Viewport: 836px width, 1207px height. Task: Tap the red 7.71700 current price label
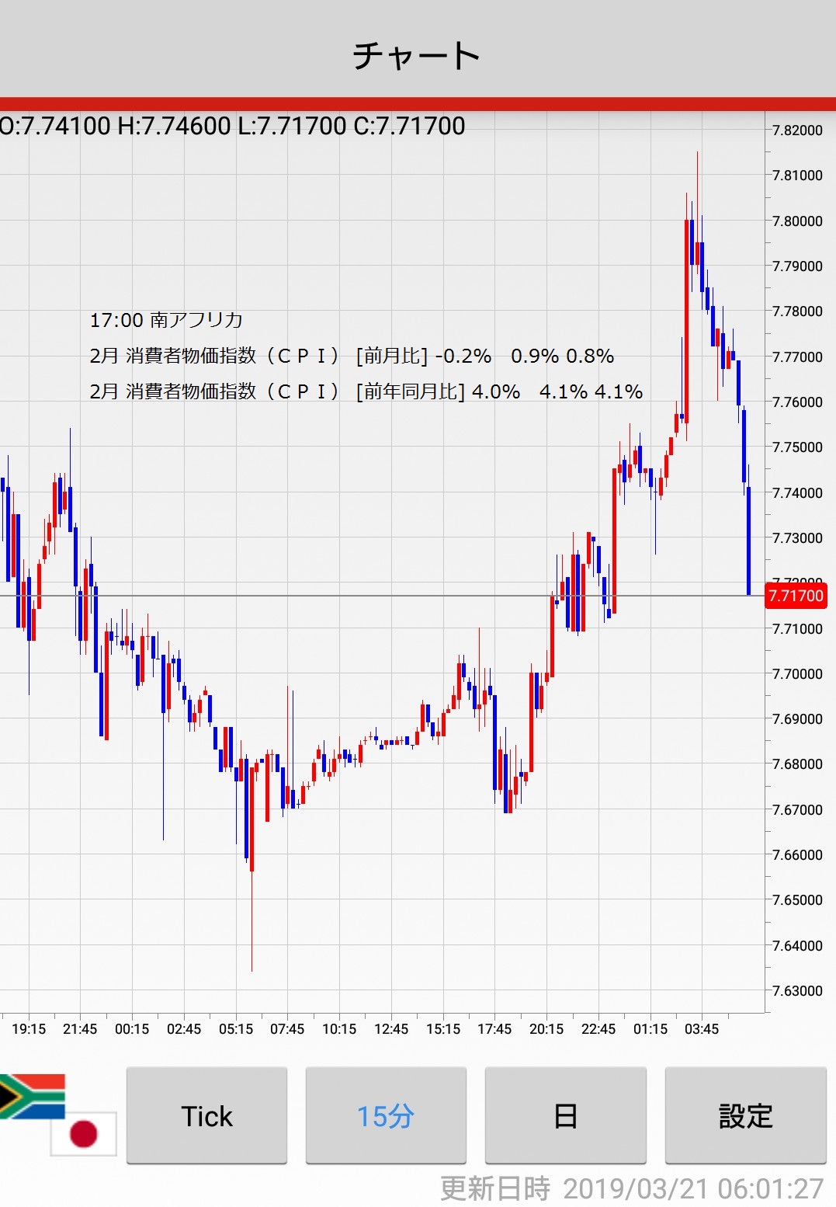click(796, 596)
